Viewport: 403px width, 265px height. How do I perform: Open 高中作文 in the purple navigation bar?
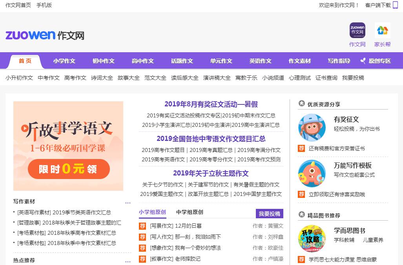[x=142, y=61]
